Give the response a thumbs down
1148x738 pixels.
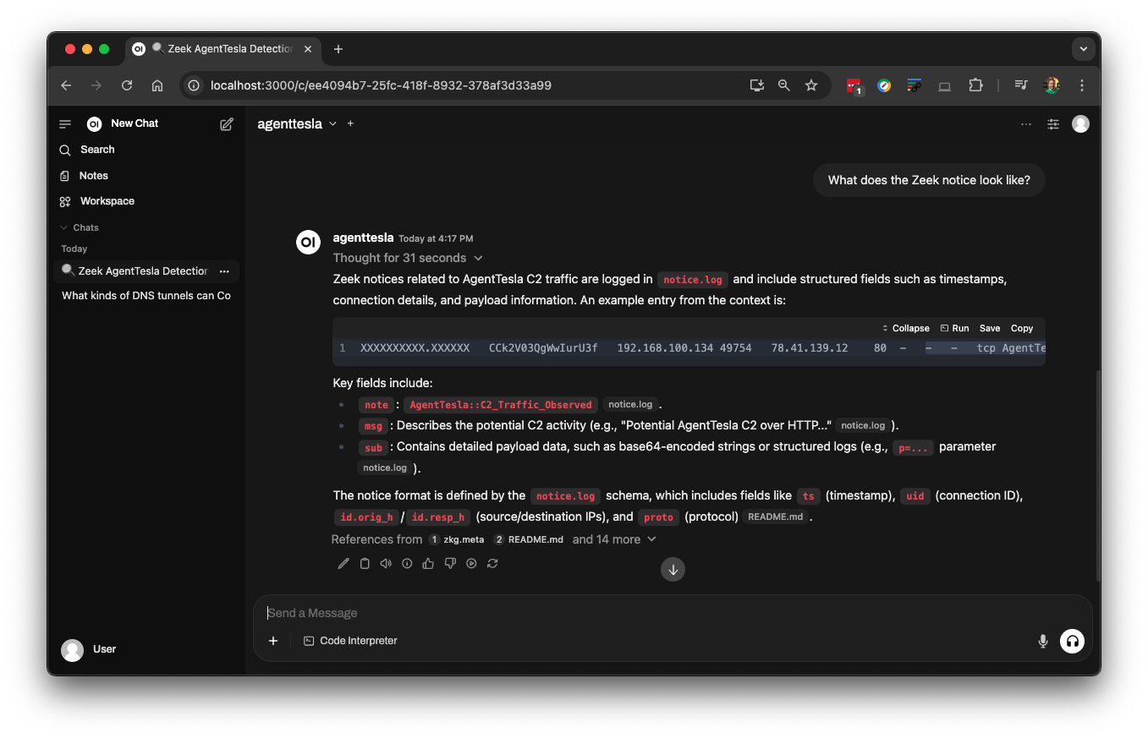(x=450, y=564)
